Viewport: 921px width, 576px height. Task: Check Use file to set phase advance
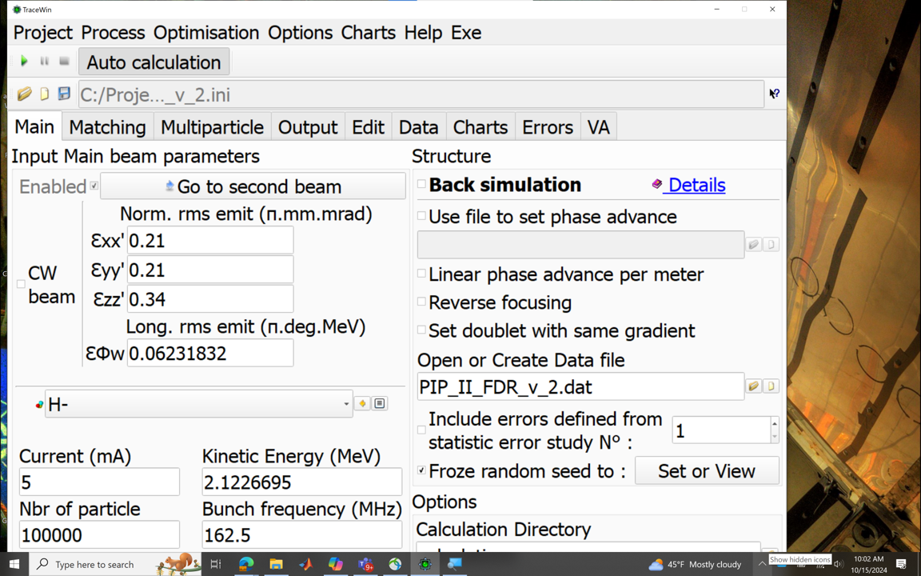pos(422,216)
